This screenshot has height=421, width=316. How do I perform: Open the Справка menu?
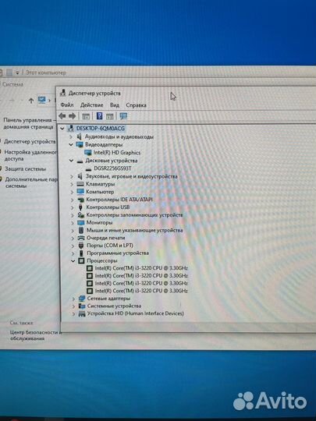coord(136,105)
